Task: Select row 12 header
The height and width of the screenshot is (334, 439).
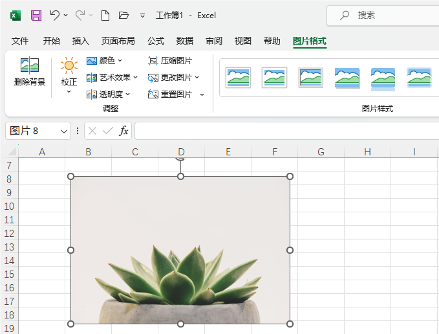Action: pyautogui.click(x=9, y=234)
